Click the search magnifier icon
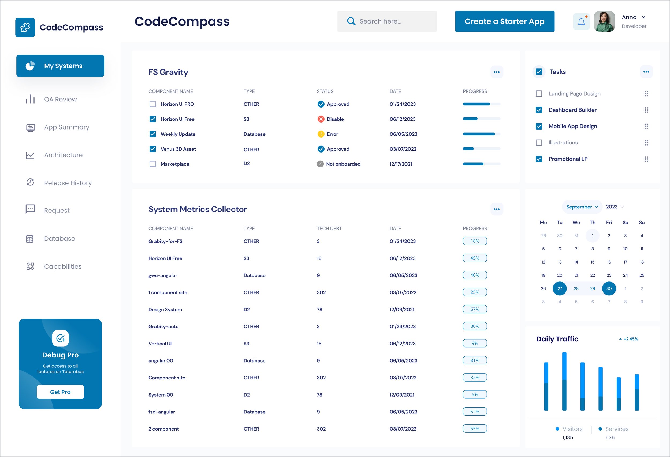 [351, 21]
